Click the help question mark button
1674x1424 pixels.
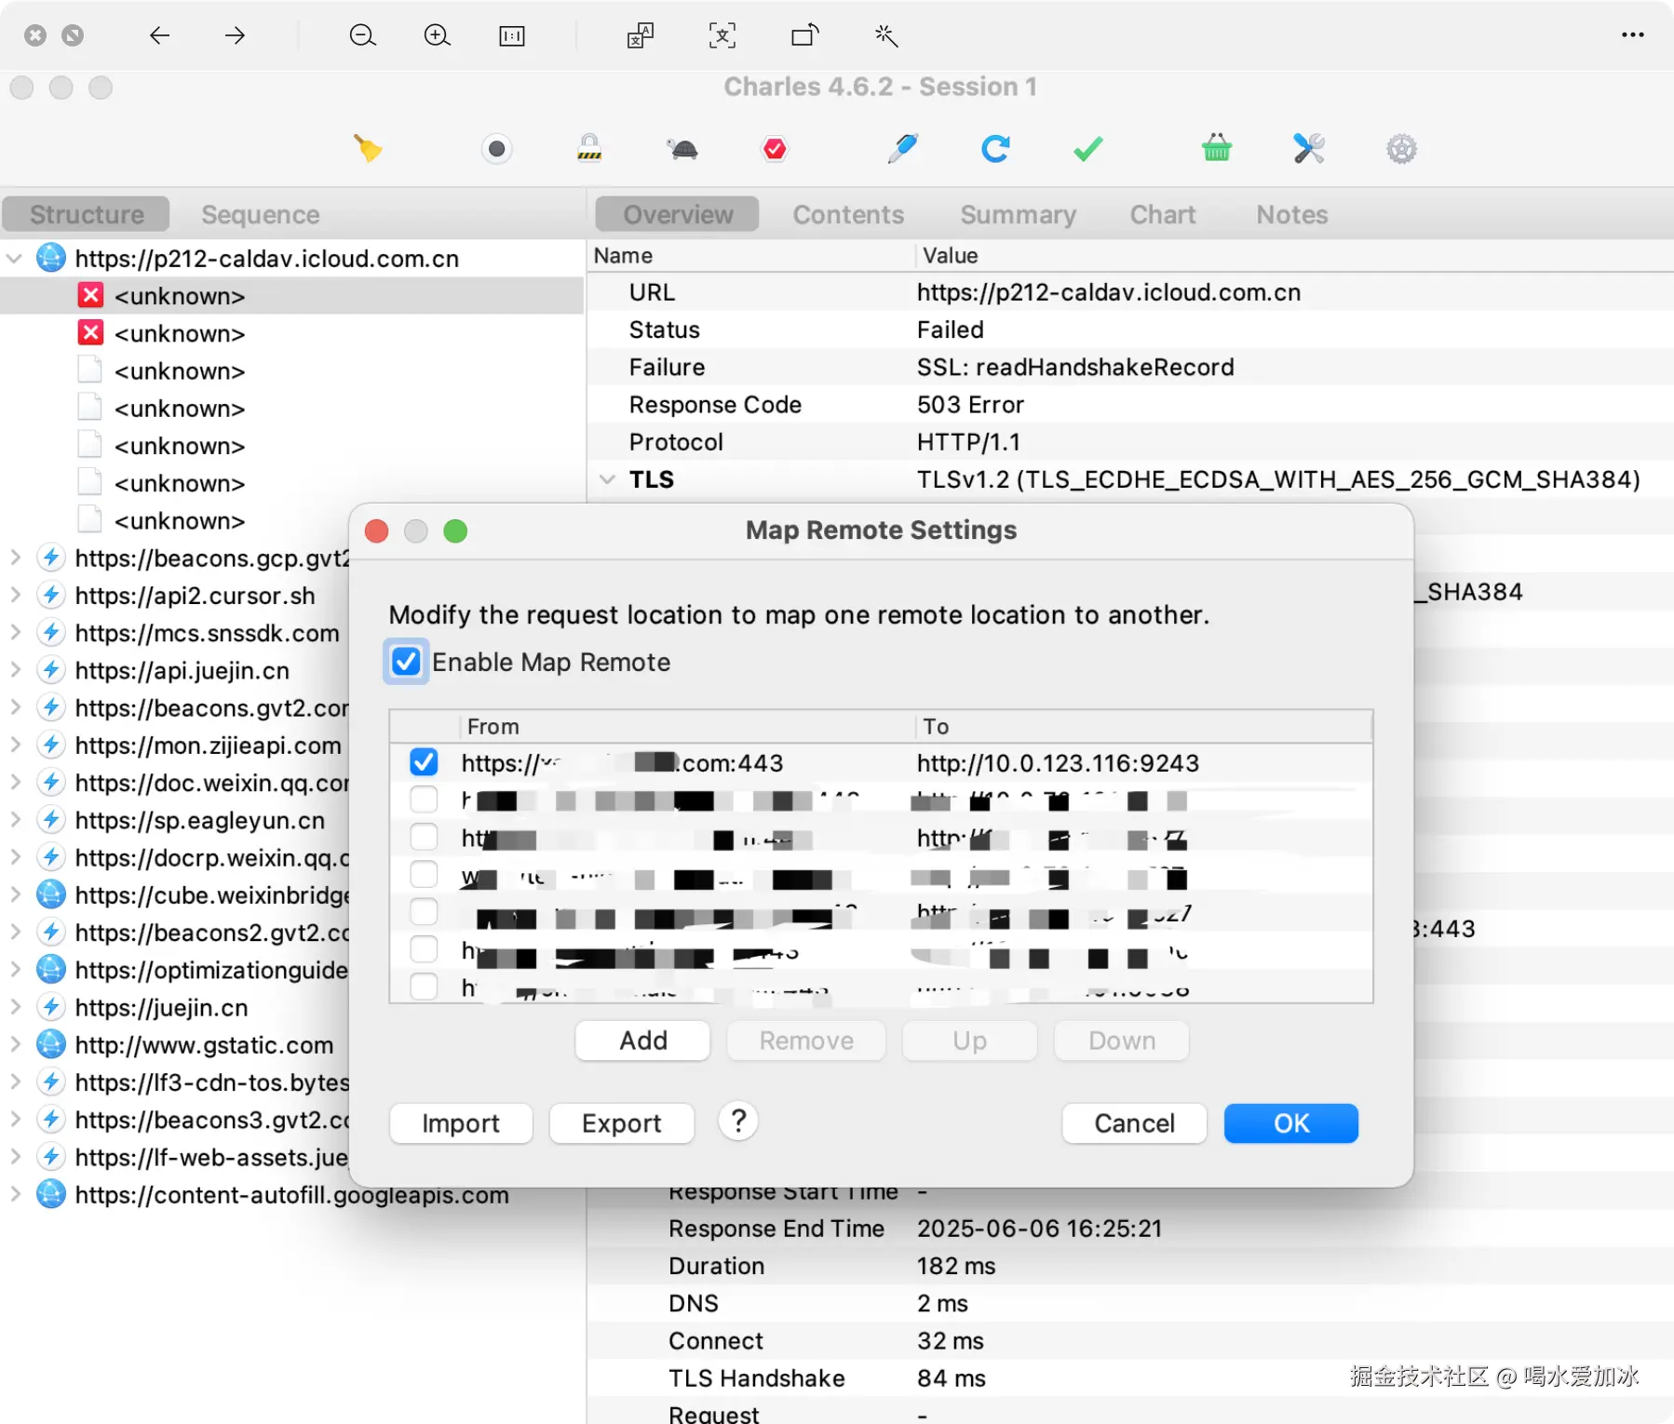tap(738, 1121)
